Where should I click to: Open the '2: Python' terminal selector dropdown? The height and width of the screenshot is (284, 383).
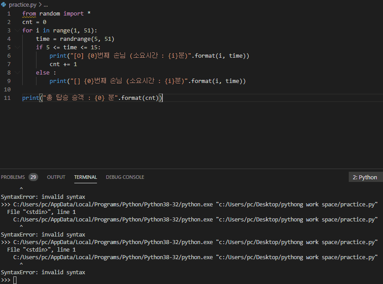click(x=365, y=177)
